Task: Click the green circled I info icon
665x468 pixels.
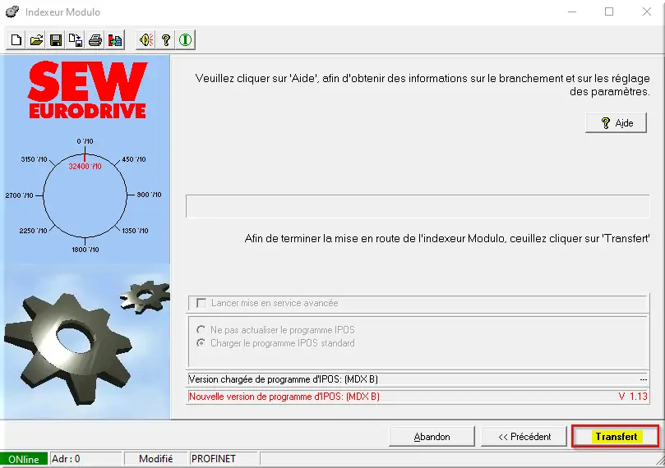Action: 185,40
